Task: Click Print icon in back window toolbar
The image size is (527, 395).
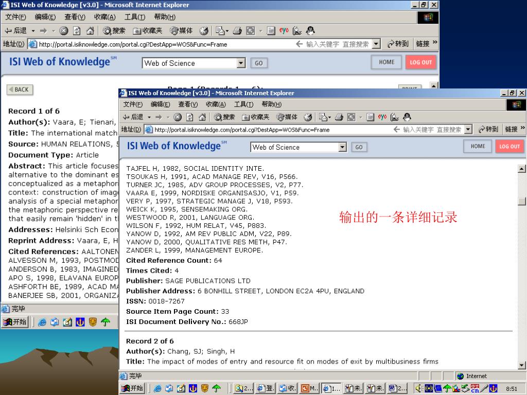Action: [x=237, y=31]
